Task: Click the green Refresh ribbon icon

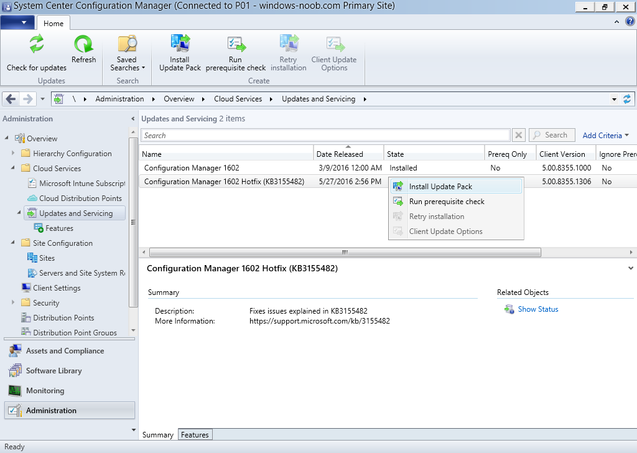Action: coord(84,44)
